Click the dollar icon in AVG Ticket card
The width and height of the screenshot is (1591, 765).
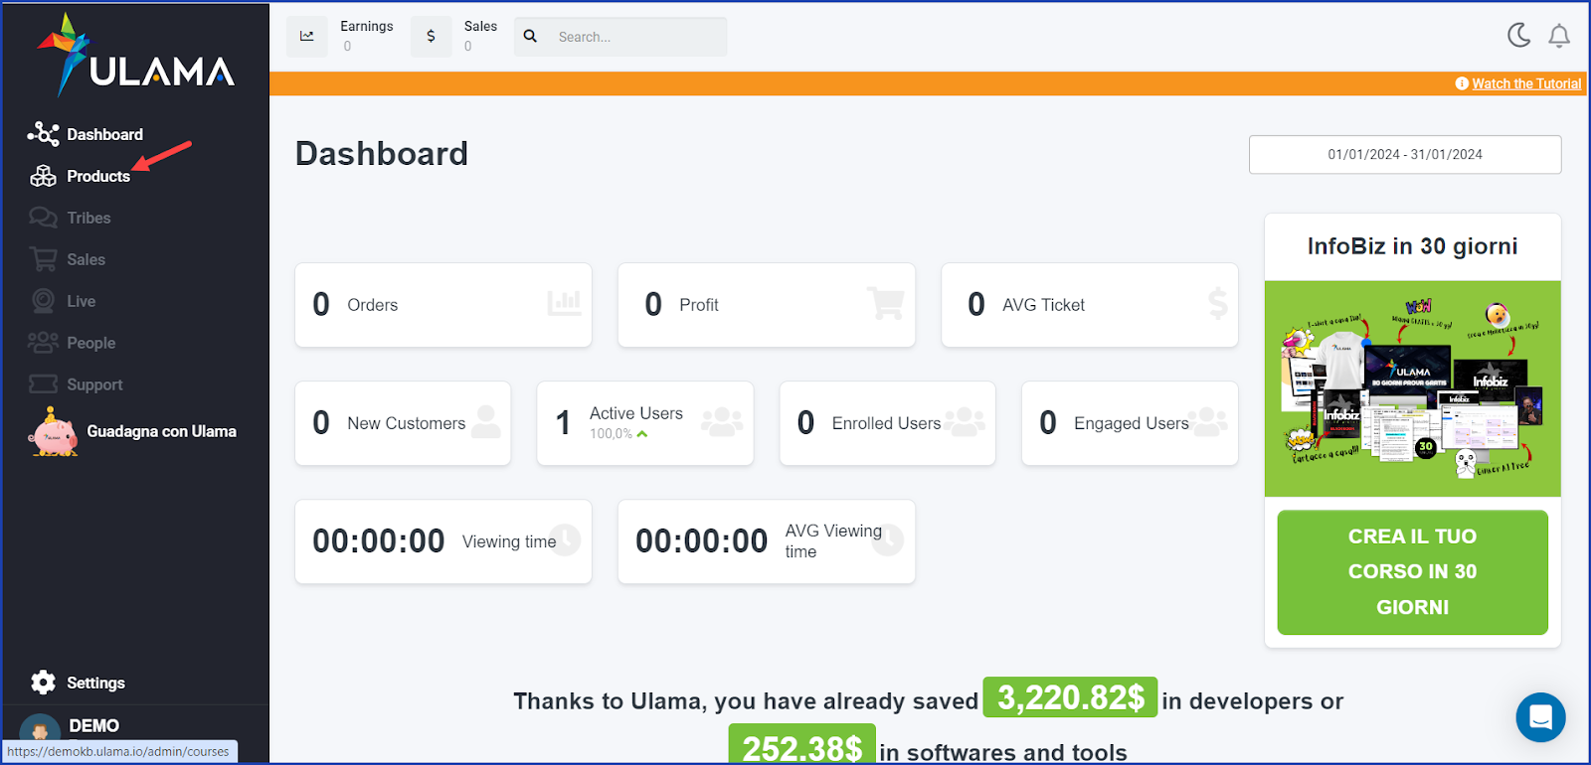[x=1218, y=303]
